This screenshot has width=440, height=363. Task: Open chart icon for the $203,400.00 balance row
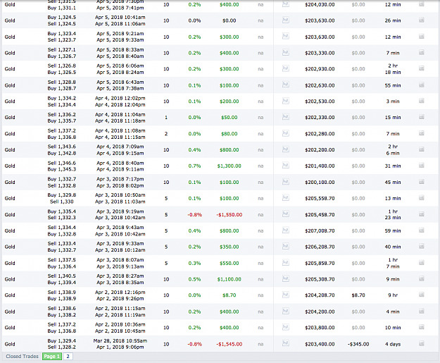pos(286,343)
